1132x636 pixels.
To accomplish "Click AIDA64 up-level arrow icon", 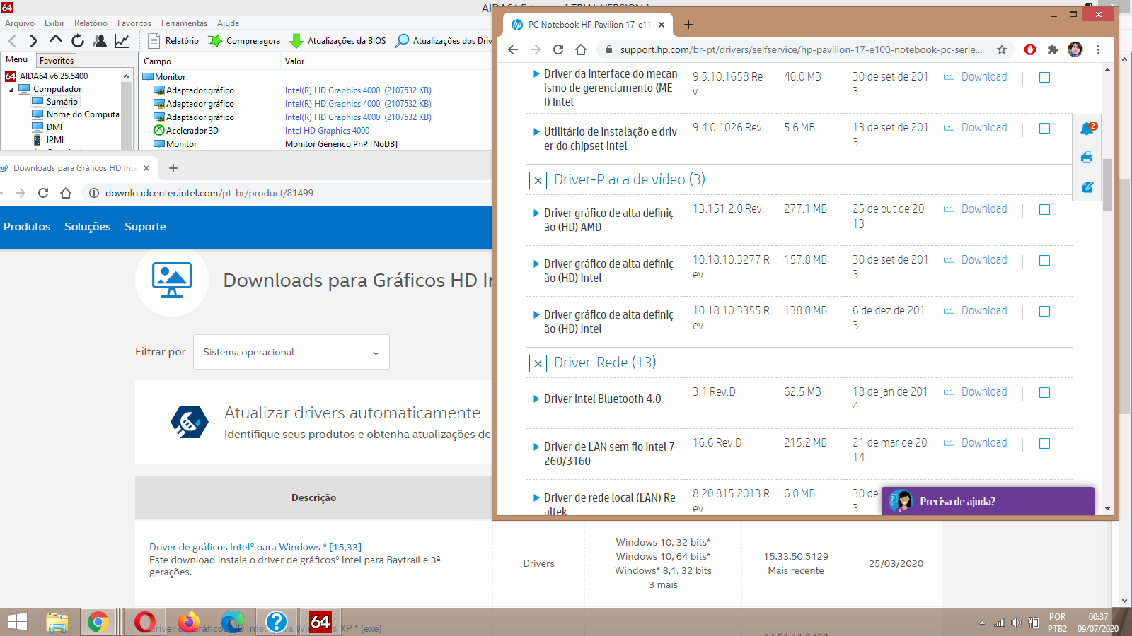I will tap(55, 40).
